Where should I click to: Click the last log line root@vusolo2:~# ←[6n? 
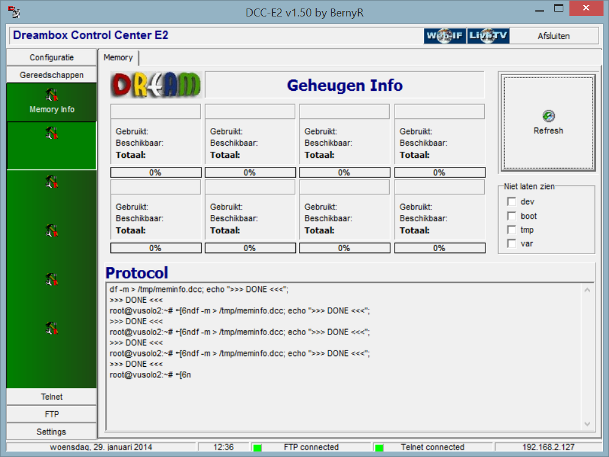[x=150, y=375]
